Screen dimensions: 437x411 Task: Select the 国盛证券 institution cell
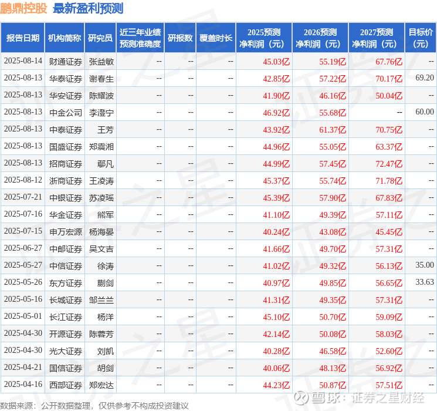(x=66, y=147)
